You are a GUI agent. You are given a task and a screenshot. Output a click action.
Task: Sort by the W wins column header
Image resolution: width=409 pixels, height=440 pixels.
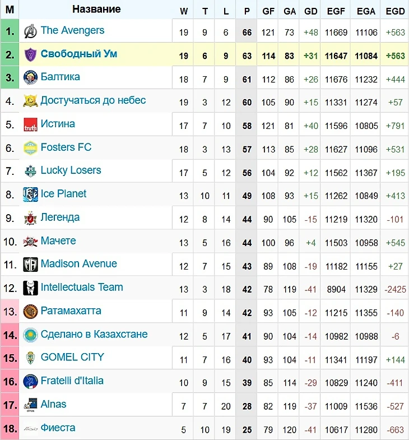(184, 10)
